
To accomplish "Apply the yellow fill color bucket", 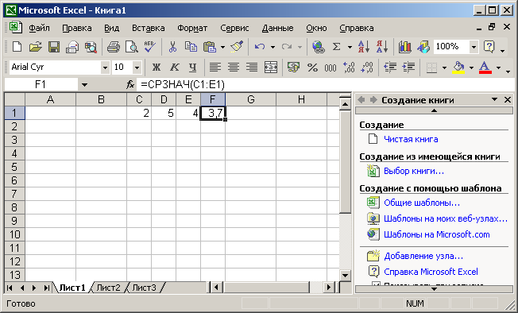I will pos(458,68).
